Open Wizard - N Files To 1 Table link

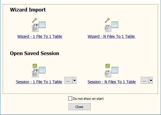112,37
